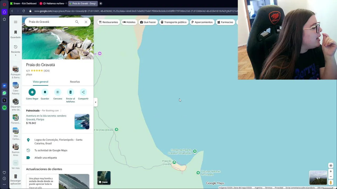Click the Términos link in footer
Image resolution: width=337 pixels, height=189 pixels.
tap(269, 188)
